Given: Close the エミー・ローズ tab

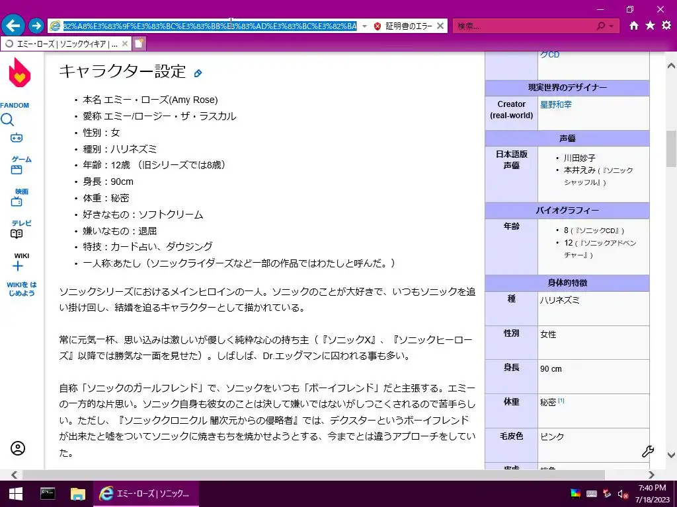Looking at the screenshot, I should (125, 44).
